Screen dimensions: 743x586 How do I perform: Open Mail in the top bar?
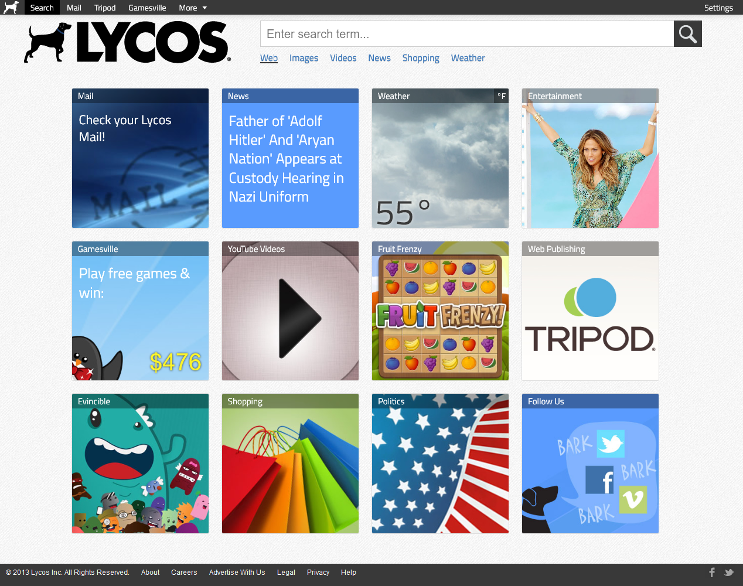coord(74,8)
